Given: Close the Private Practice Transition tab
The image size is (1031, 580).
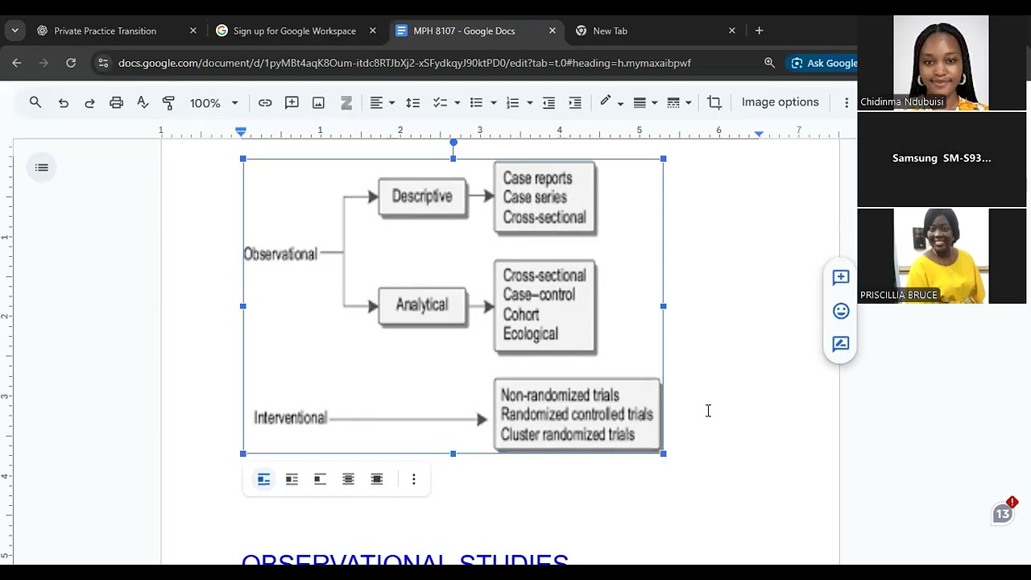Looking at the screenshot, I should coord(193,31).
